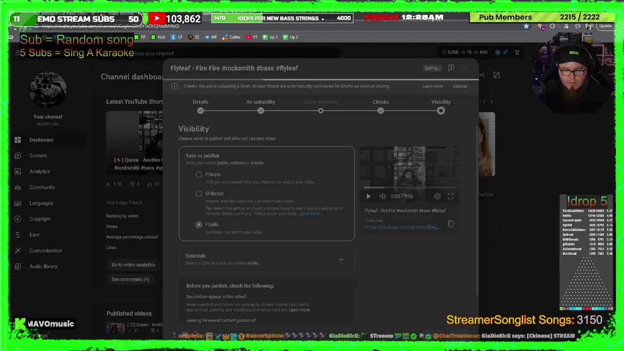Open the YT bookmark
This screenshot has width=624, height=351.
point(252,37)
